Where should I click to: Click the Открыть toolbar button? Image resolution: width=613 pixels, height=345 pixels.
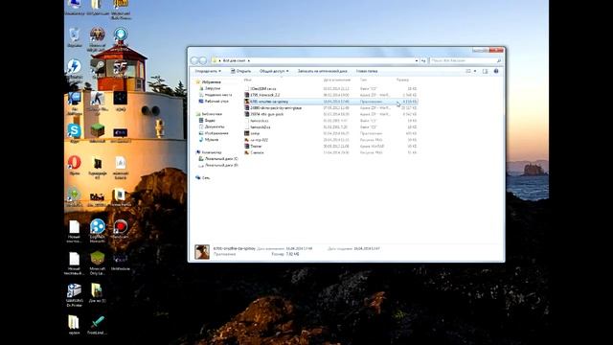[240, 71]
